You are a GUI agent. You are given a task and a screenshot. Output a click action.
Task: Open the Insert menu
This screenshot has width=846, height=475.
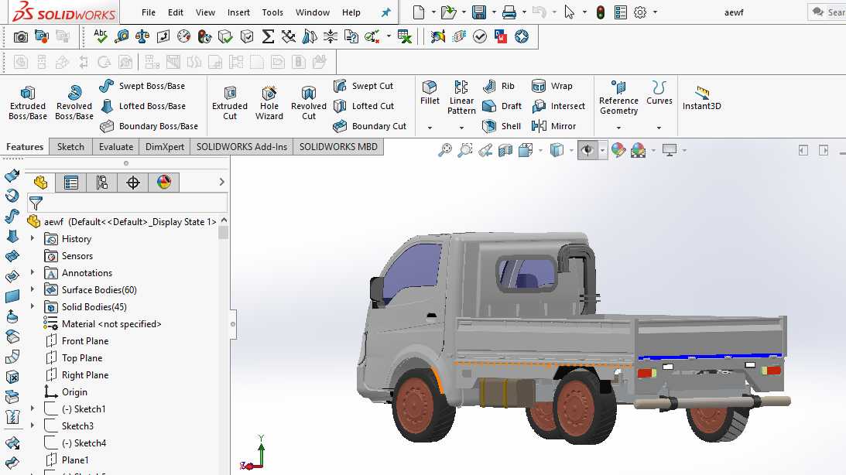click(238, 12)
